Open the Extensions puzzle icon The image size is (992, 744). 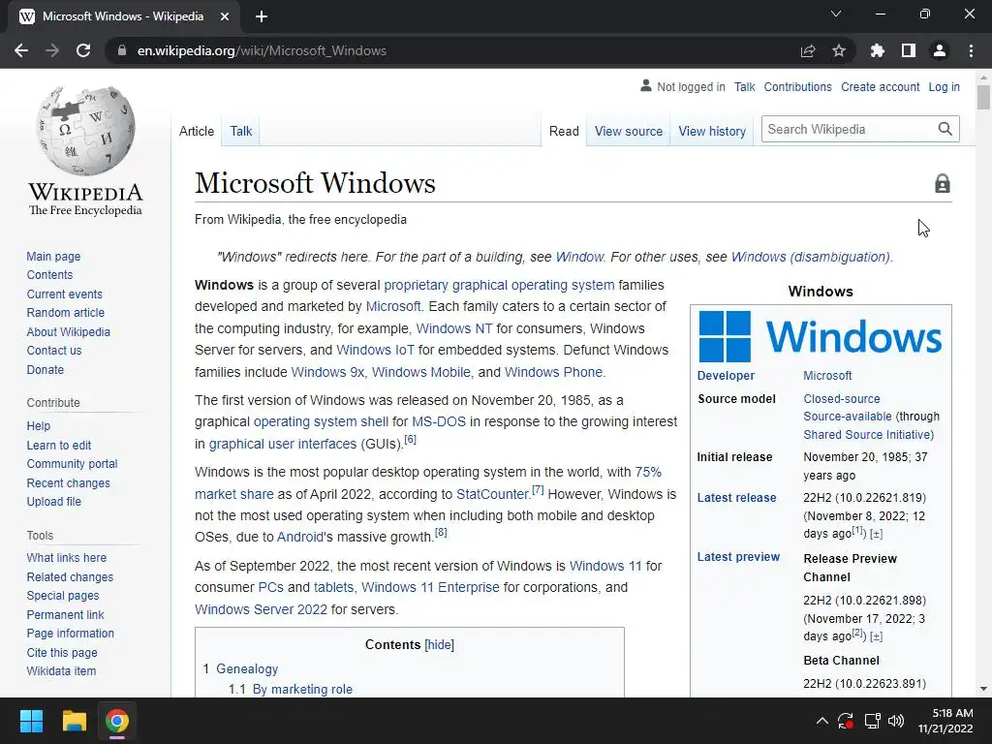[x=878, y=50]
